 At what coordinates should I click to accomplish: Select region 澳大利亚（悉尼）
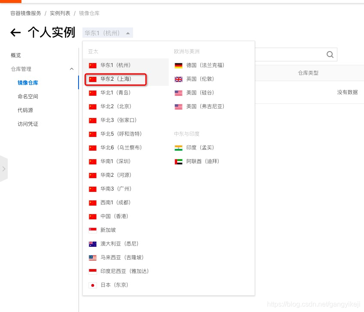tap(126, 243)
